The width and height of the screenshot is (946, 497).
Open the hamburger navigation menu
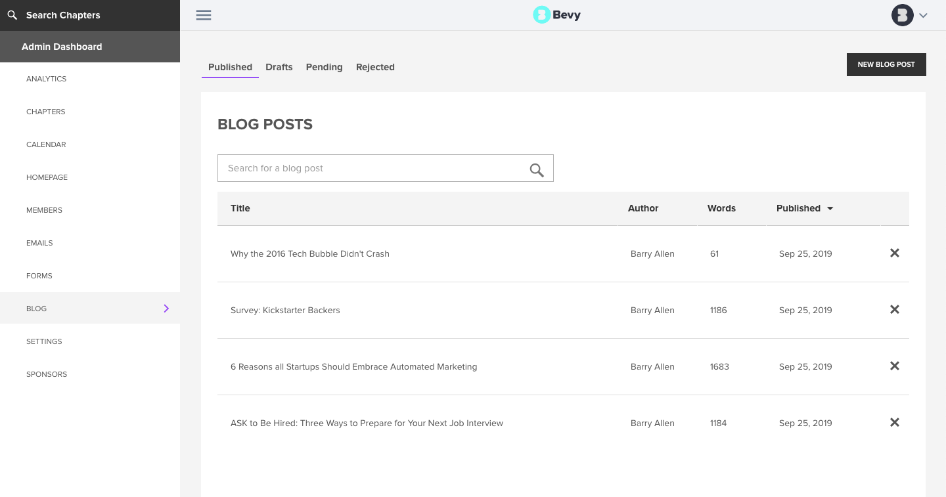coord(204,14)
